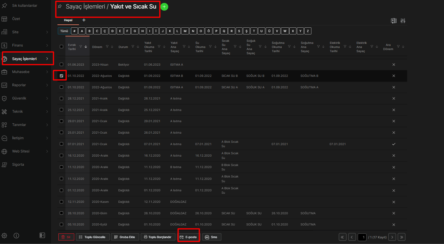Click green plus add record button
Viewport: 444px width, 244px height.
pos(164,7)
